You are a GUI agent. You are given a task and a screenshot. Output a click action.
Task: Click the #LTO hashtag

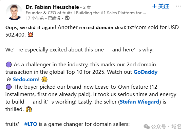[31, 124]
